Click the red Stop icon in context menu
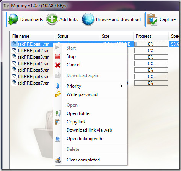Viewport: 181px width, 171px height. point(58,56)
